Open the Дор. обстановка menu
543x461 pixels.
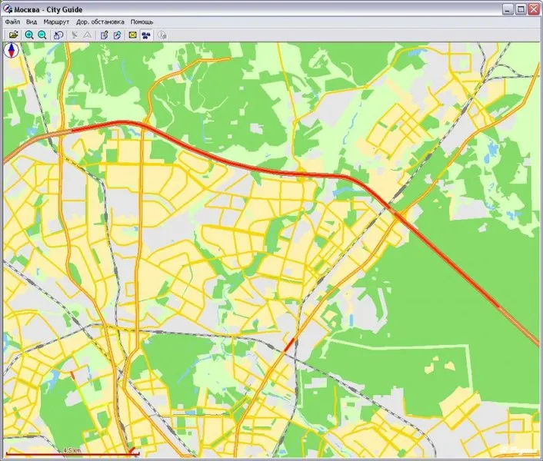100,22
